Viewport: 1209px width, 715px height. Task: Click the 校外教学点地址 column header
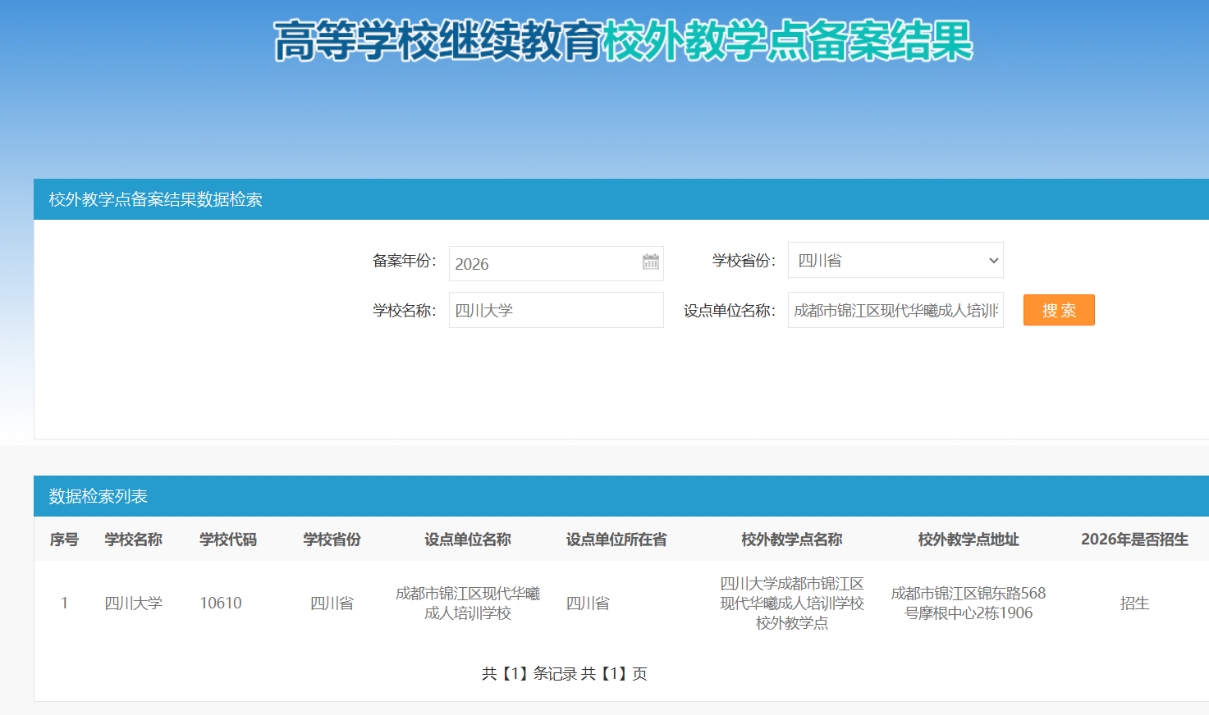[x=969, y=540]
